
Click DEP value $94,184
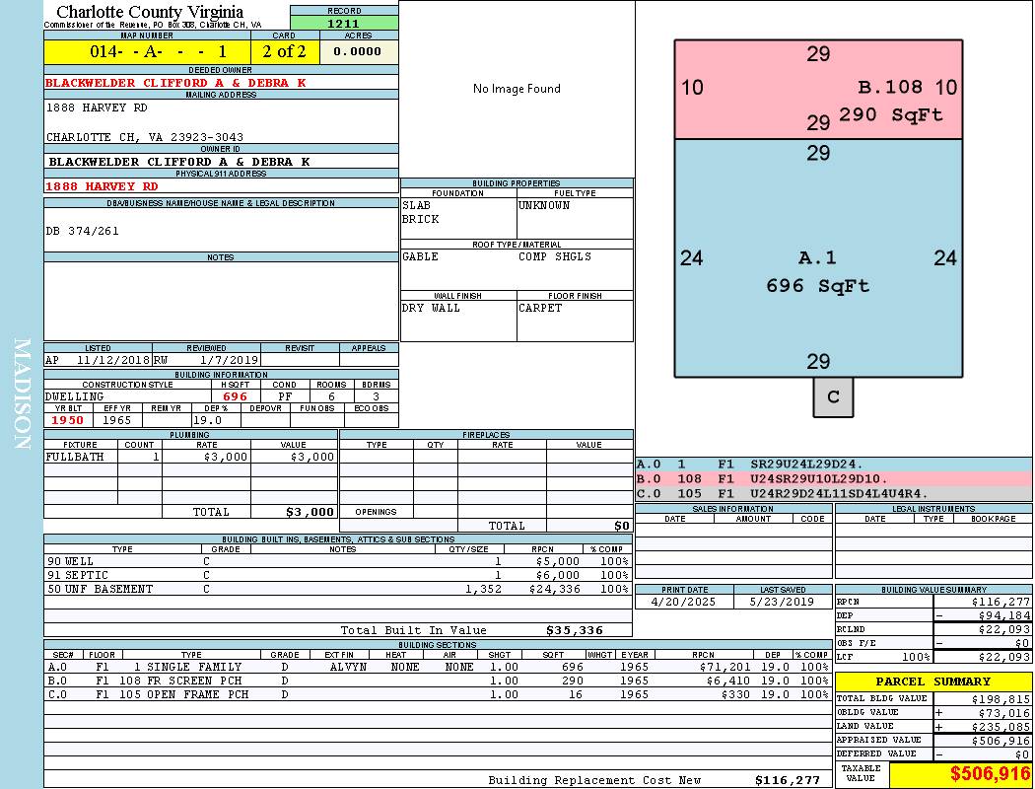(x=1004, y=615)
